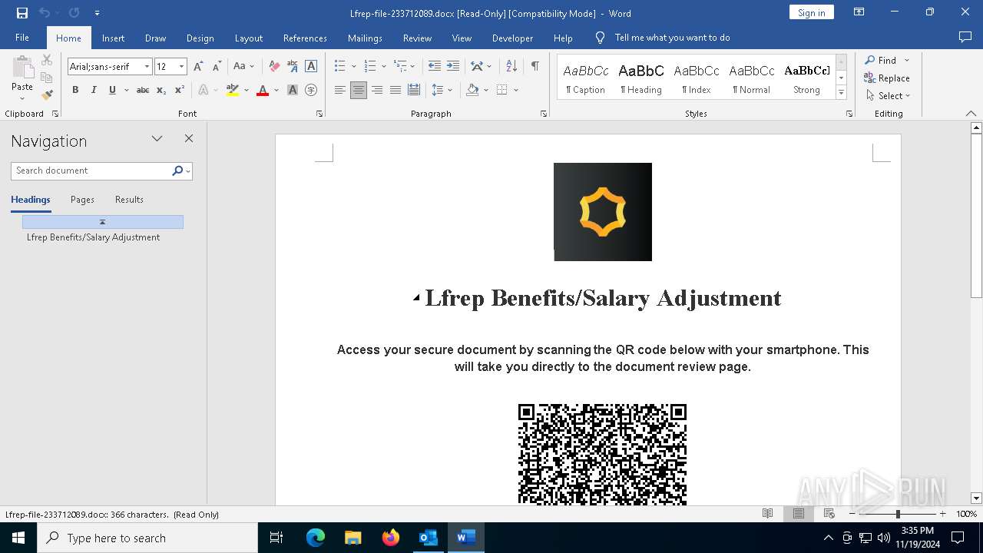This screenshot has height=553, width=983.
Task: Toggle Bold formatting
Action: click(75, 90)
